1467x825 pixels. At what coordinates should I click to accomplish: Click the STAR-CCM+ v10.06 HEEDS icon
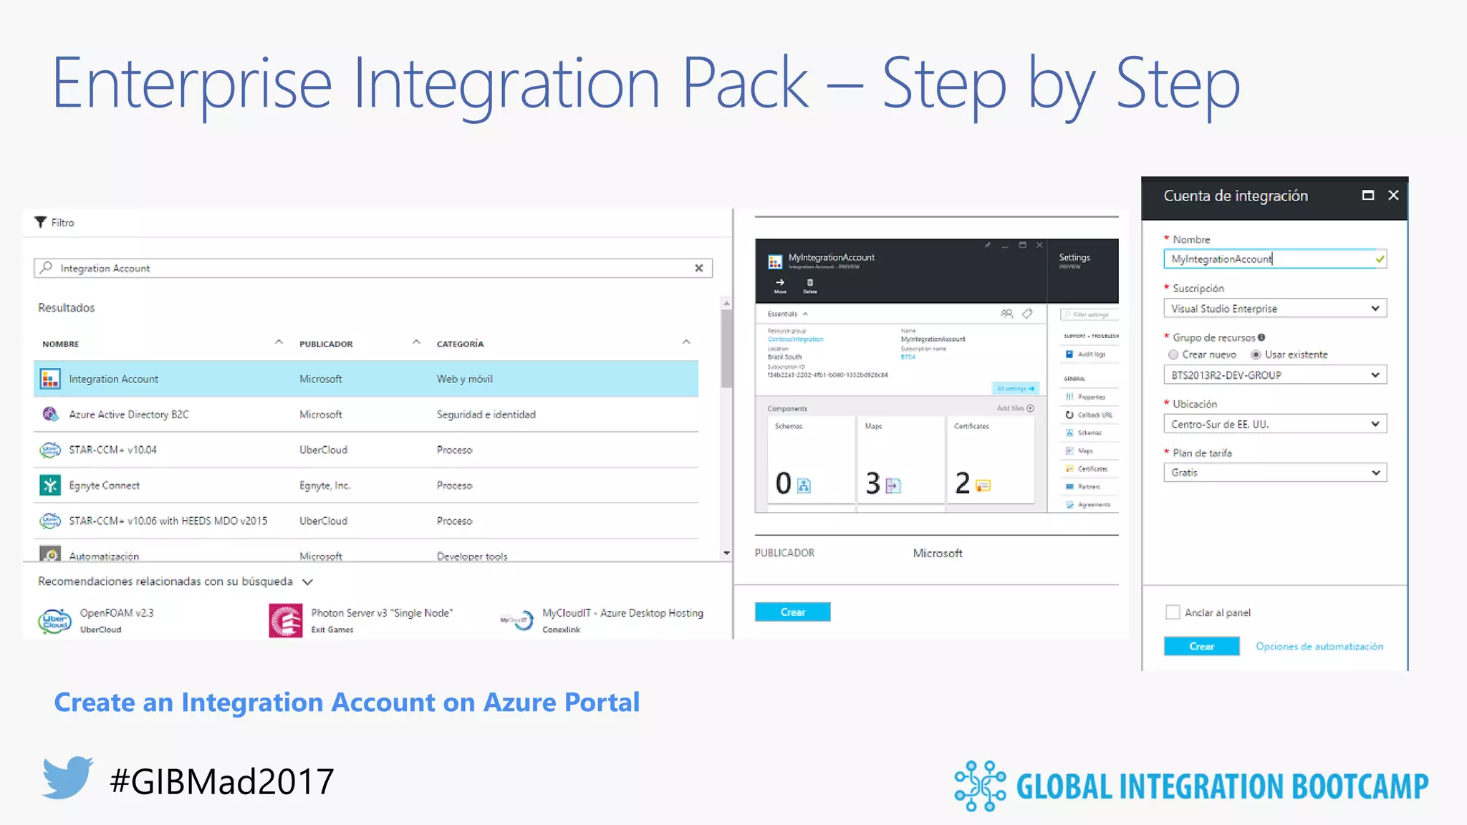tap(50, 521)
